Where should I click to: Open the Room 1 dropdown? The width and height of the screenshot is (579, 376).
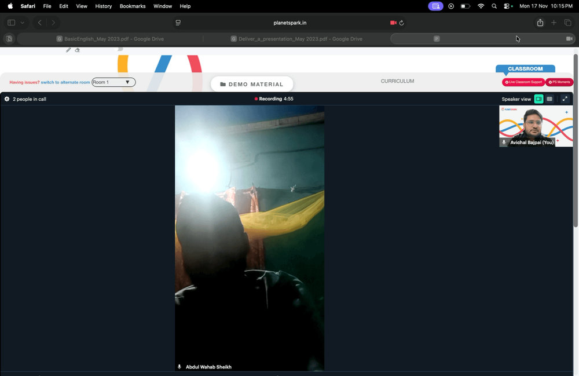point(113,82)
